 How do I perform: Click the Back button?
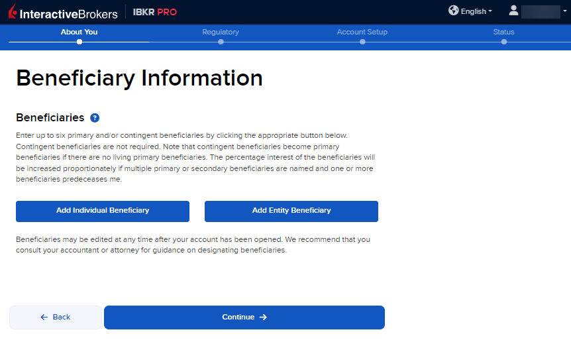pos(56,318)
